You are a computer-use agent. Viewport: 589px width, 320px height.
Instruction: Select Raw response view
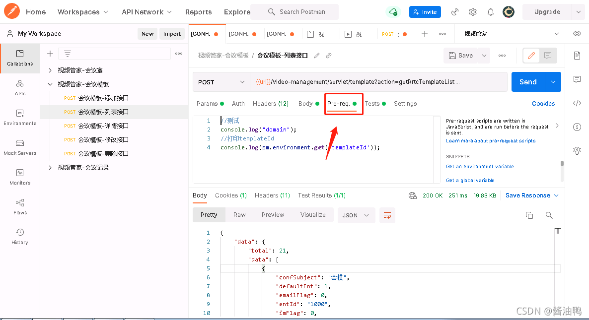click(x=239, y=215)
